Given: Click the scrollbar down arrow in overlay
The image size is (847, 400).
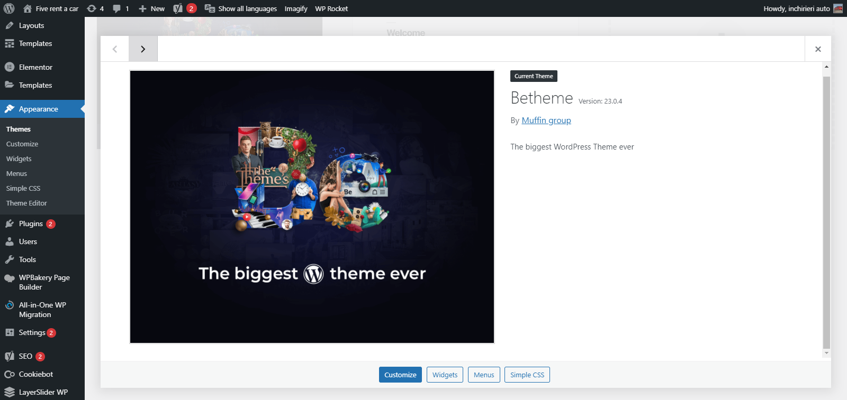Looking at the screenshot, I should click(826, 353).
